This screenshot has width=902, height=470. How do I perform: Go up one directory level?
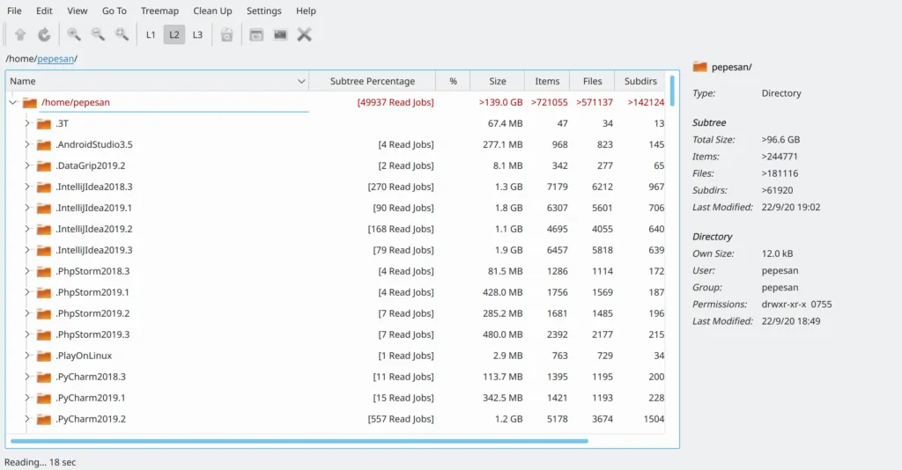click(x=20, y=35)
